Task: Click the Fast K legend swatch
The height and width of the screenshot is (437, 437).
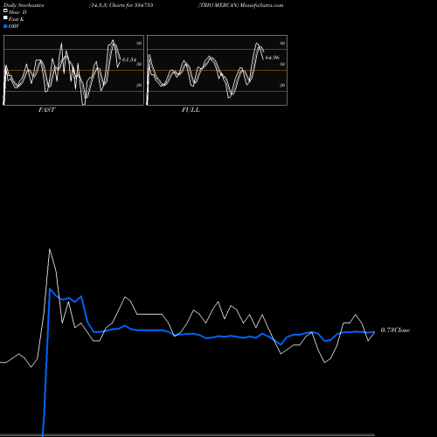Action: [5, 18]
